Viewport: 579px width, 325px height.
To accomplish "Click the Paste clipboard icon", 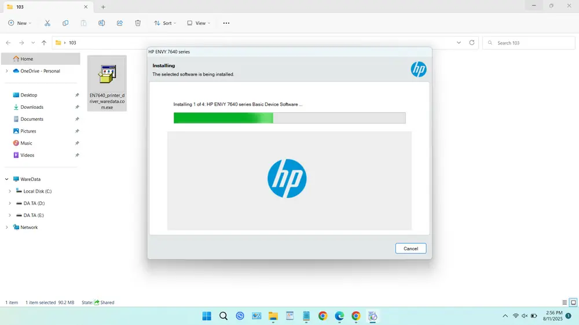I will 83,23.
